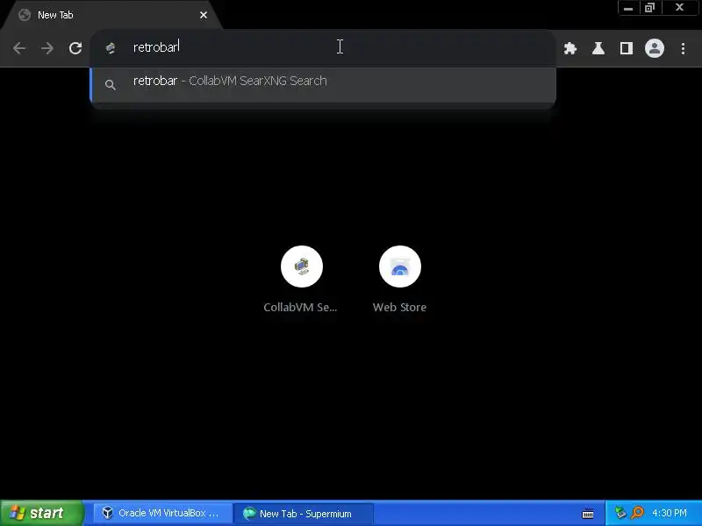Open the experiments flask icon

[598, 48]
